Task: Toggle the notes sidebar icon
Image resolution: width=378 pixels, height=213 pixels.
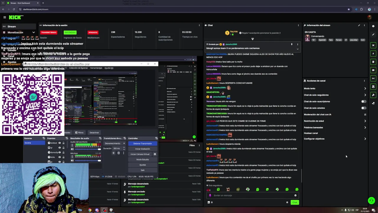Action: (x=373, y=62)
